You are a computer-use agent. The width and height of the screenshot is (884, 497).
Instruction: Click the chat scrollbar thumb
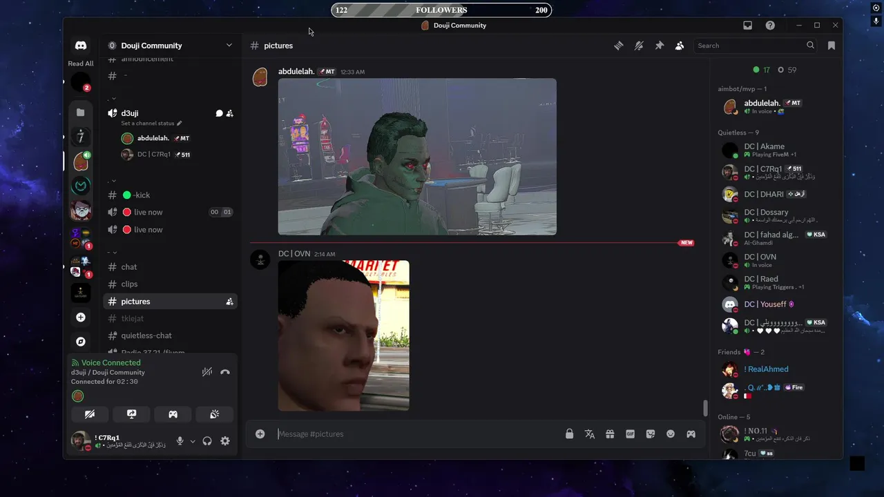pyautogui.click(x=705, y=408)
